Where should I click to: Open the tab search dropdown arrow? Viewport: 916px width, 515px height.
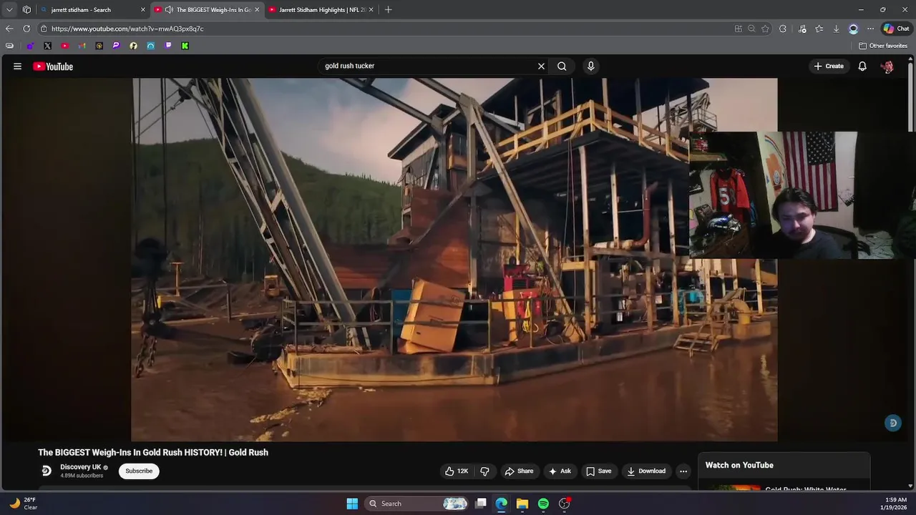9,10
